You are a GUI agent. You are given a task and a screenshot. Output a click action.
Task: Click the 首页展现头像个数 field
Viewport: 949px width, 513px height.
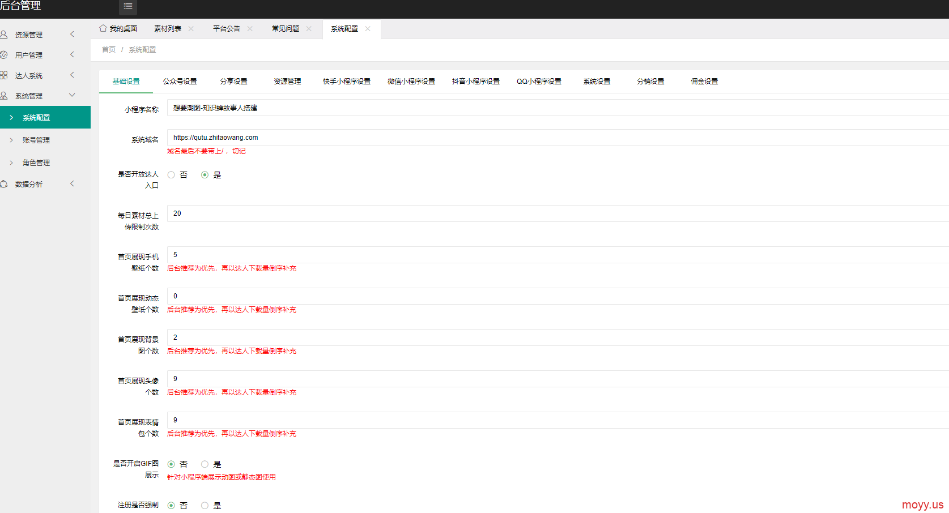tap(558, 379)
